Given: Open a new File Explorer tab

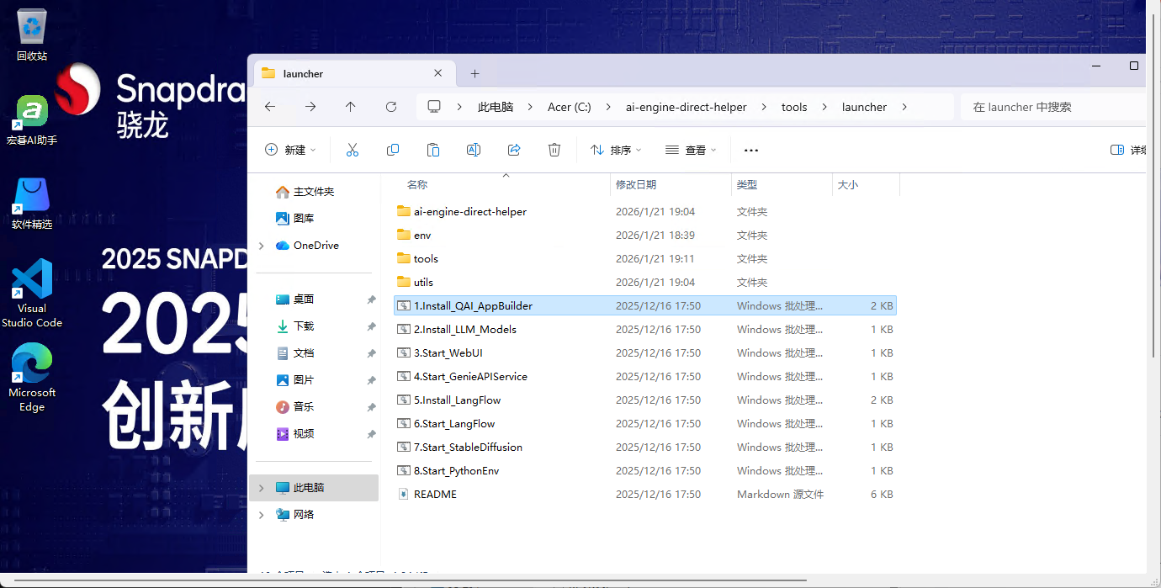Looking at the screenshot, I should click(474, 73).
